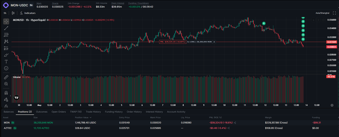Image resolution: width=339 pixels, height=137 pixels.
Task: Click the AZTEC asset name
Action: click(x=8, y=128)
